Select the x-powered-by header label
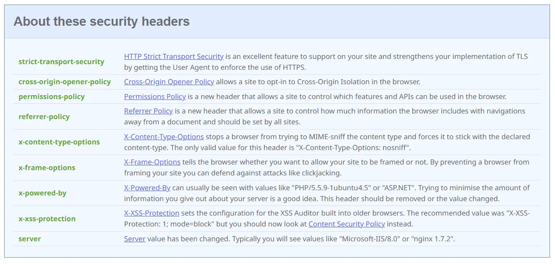 pos(42,193)
